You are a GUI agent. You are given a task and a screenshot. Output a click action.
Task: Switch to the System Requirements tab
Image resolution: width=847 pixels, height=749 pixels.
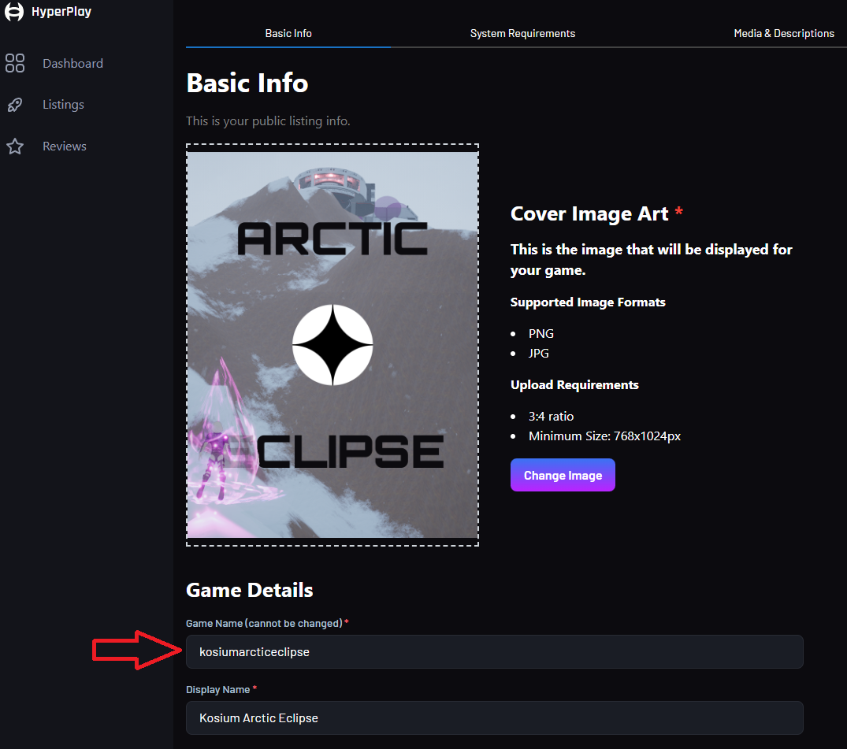coord(522,34)
